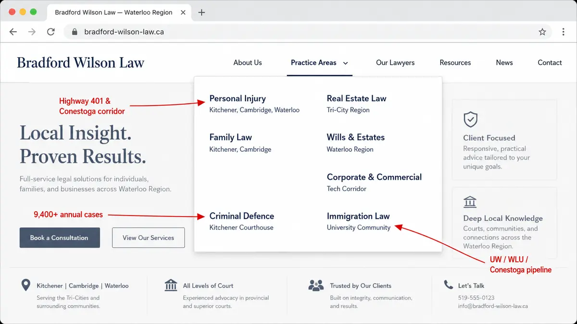Click the Tri-City Region subtitle text
The height and width of the screenshot is (324, 577).
pyautogui.click(x=348, y=110)
